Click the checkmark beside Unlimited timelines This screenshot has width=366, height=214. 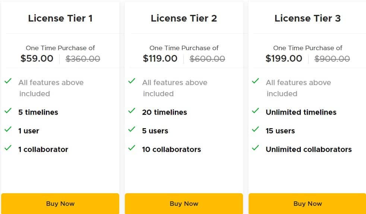[x=255, y=111]
